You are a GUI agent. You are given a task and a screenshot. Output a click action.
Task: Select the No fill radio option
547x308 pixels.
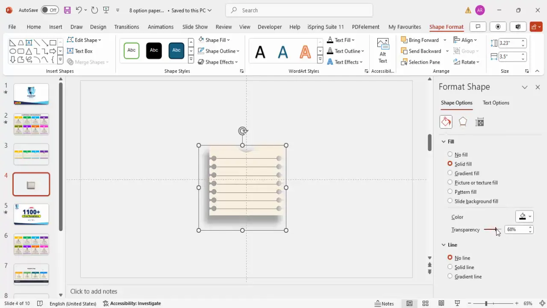pos(450,154)
